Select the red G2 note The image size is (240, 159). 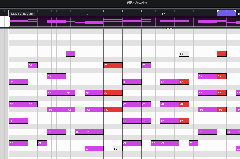(184, 104)
